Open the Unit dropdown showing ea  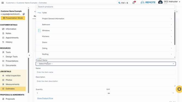point(141,93)
